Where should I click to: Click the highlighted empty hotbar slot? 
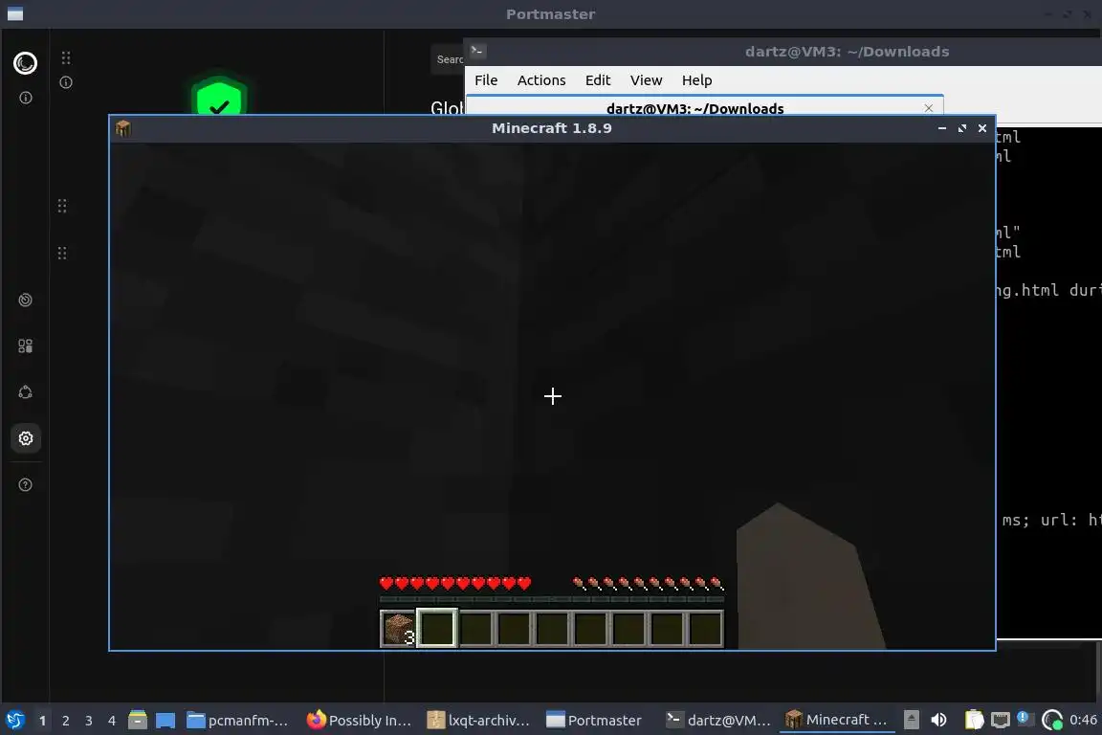[437, 628]
